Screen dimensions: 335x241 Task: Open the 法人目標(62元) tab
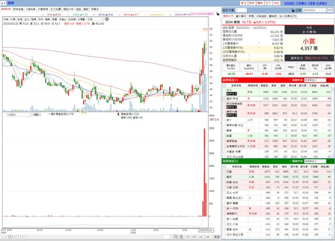pos(288,16)
